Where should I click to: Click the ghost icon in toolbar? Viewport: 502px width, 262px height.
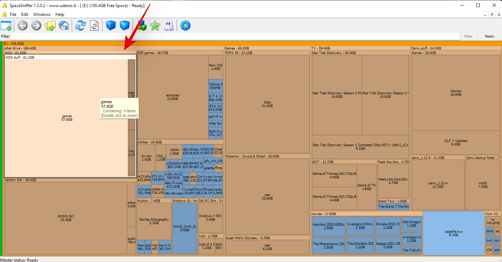pyautogui.click(x=169, y=25)
